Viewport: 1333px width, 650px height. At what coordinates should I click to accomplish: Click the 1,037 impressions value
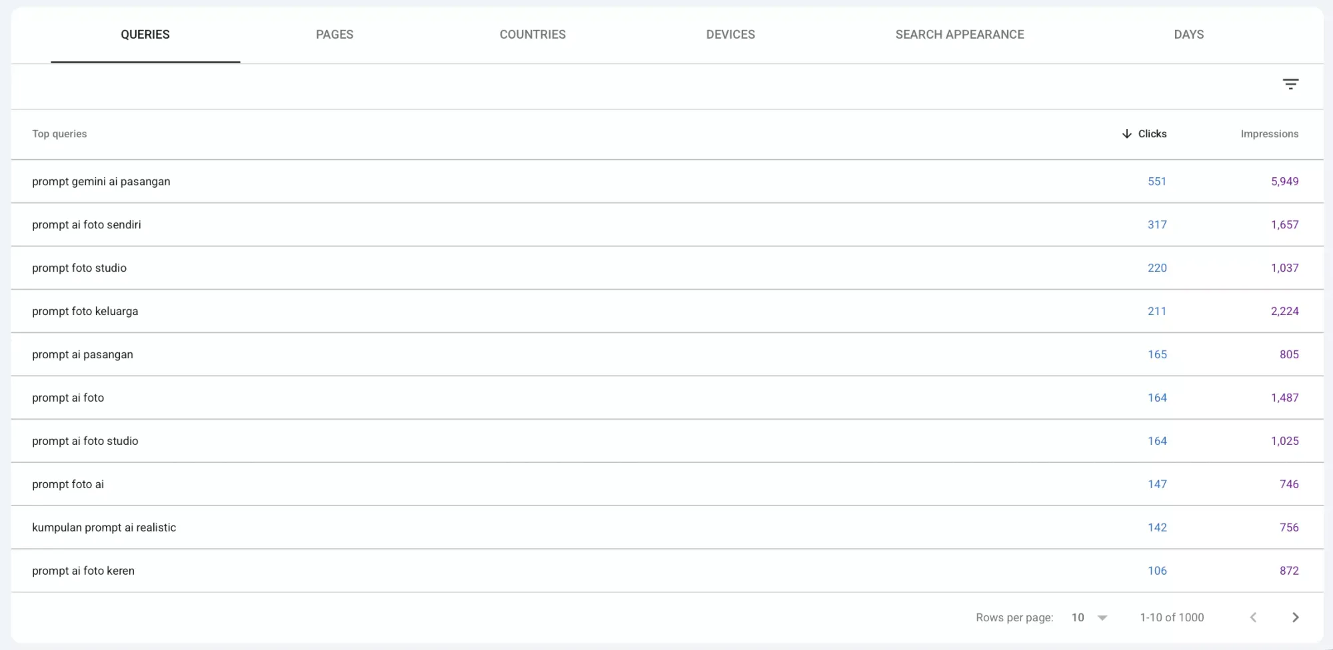click(x=1284, y=268)
